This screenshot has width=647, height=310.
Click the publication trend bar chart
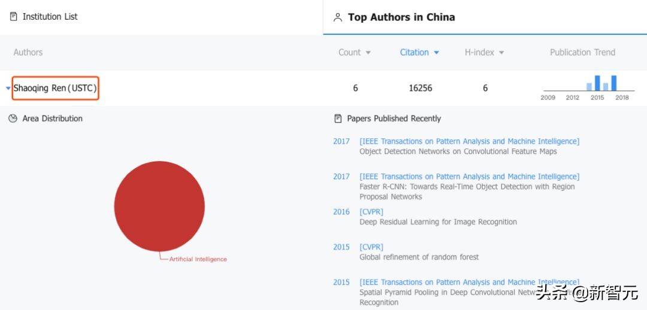click(x=588, y=84)
